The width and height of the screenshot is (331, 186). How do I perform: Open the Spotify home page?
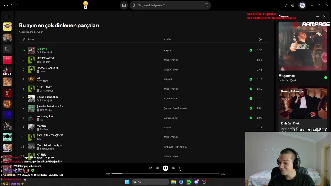click(x=124, y=5)
